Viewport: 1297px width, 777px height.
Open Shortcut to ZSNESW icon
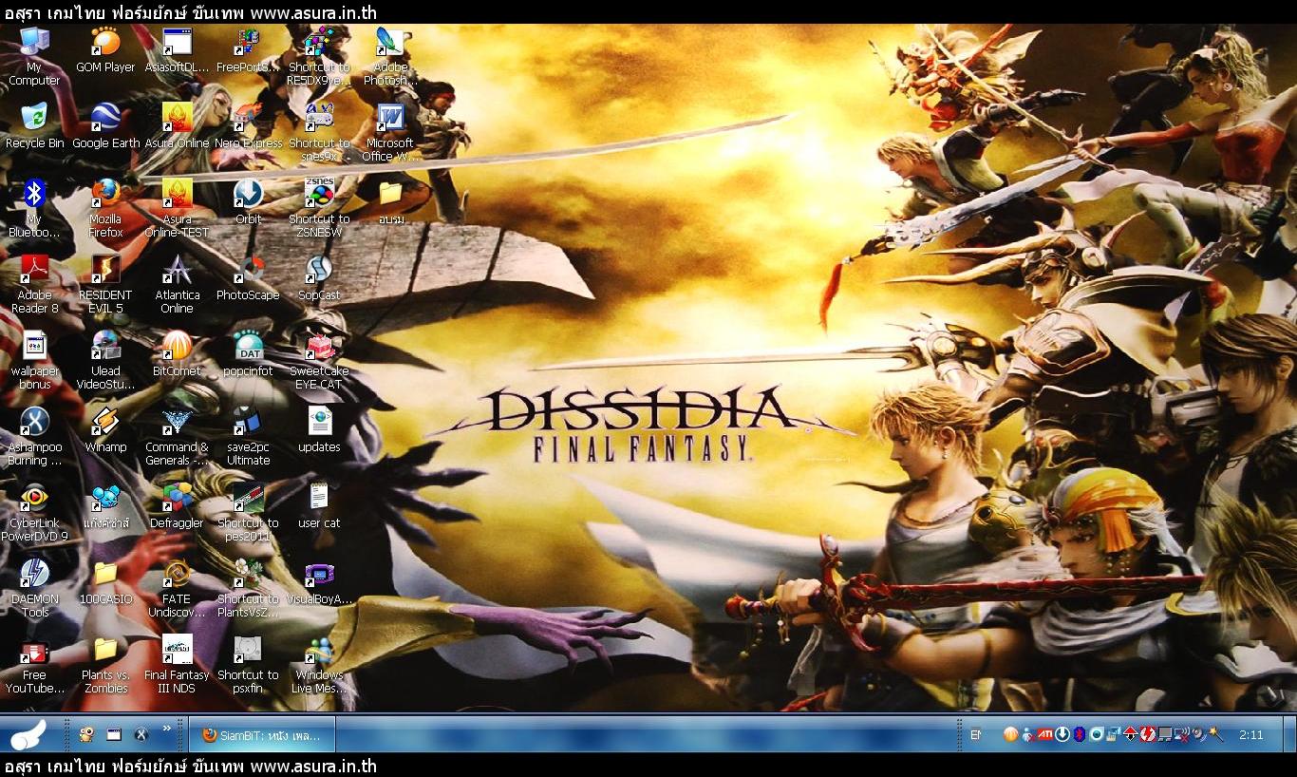(319, 209)
